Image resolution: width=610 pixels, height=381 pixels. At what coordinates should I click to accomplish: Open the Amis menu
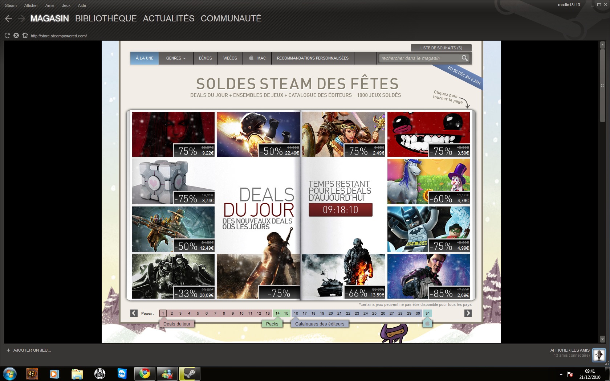[50, 5]
